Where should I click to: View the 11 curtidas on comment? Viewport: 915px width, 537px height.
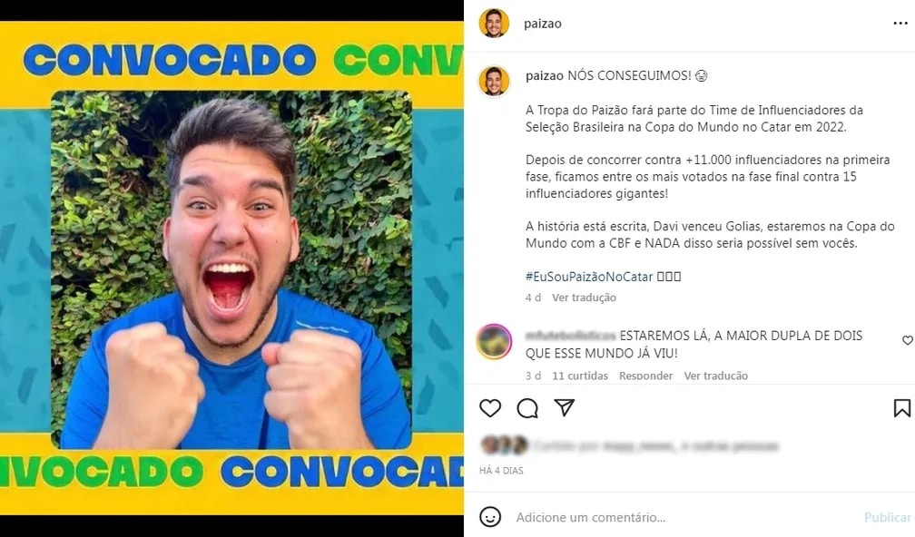[x=580, y=376]
